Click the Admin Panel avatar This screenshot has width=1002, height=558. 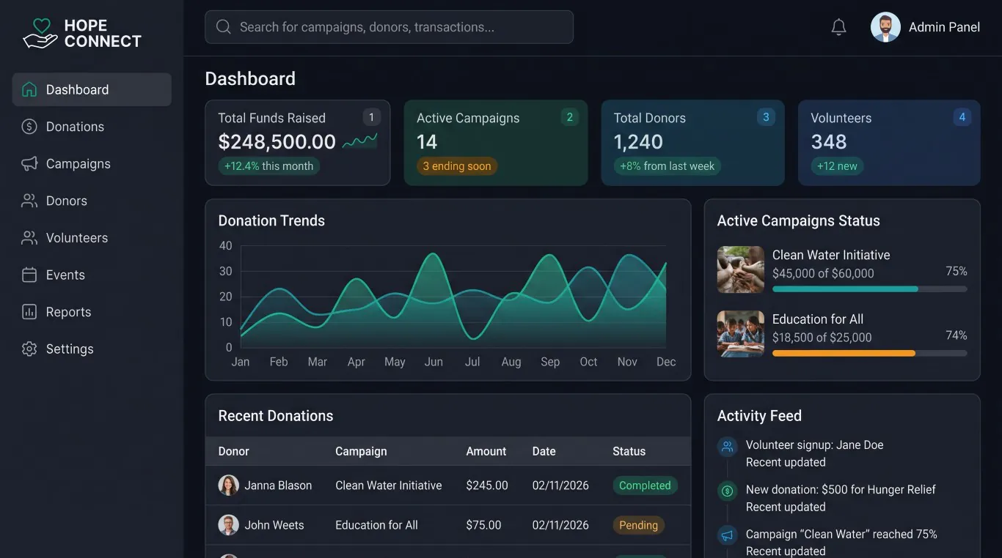(885, 27)
